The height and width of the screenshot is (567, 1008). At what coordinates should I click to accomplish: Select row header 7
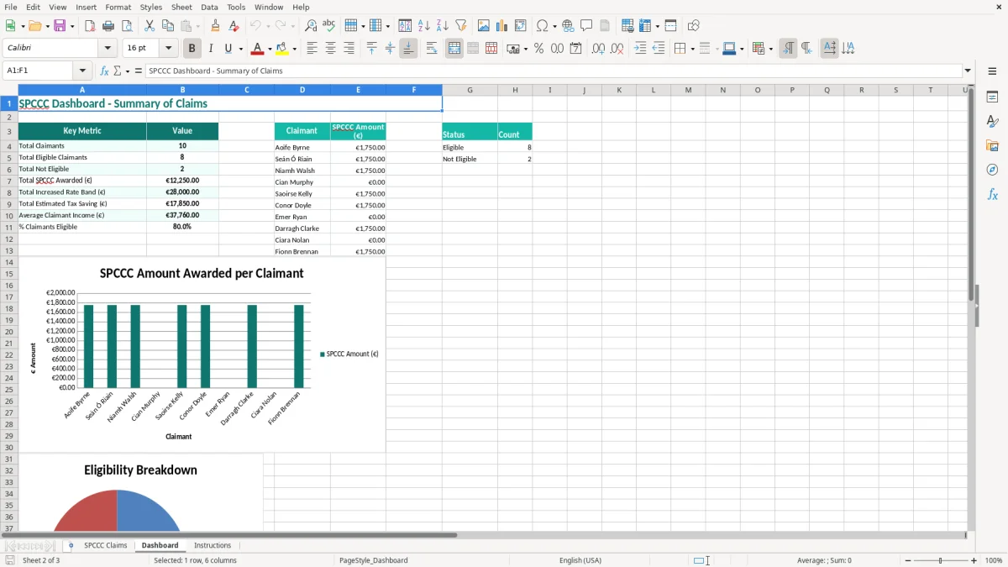coord(9,181)
